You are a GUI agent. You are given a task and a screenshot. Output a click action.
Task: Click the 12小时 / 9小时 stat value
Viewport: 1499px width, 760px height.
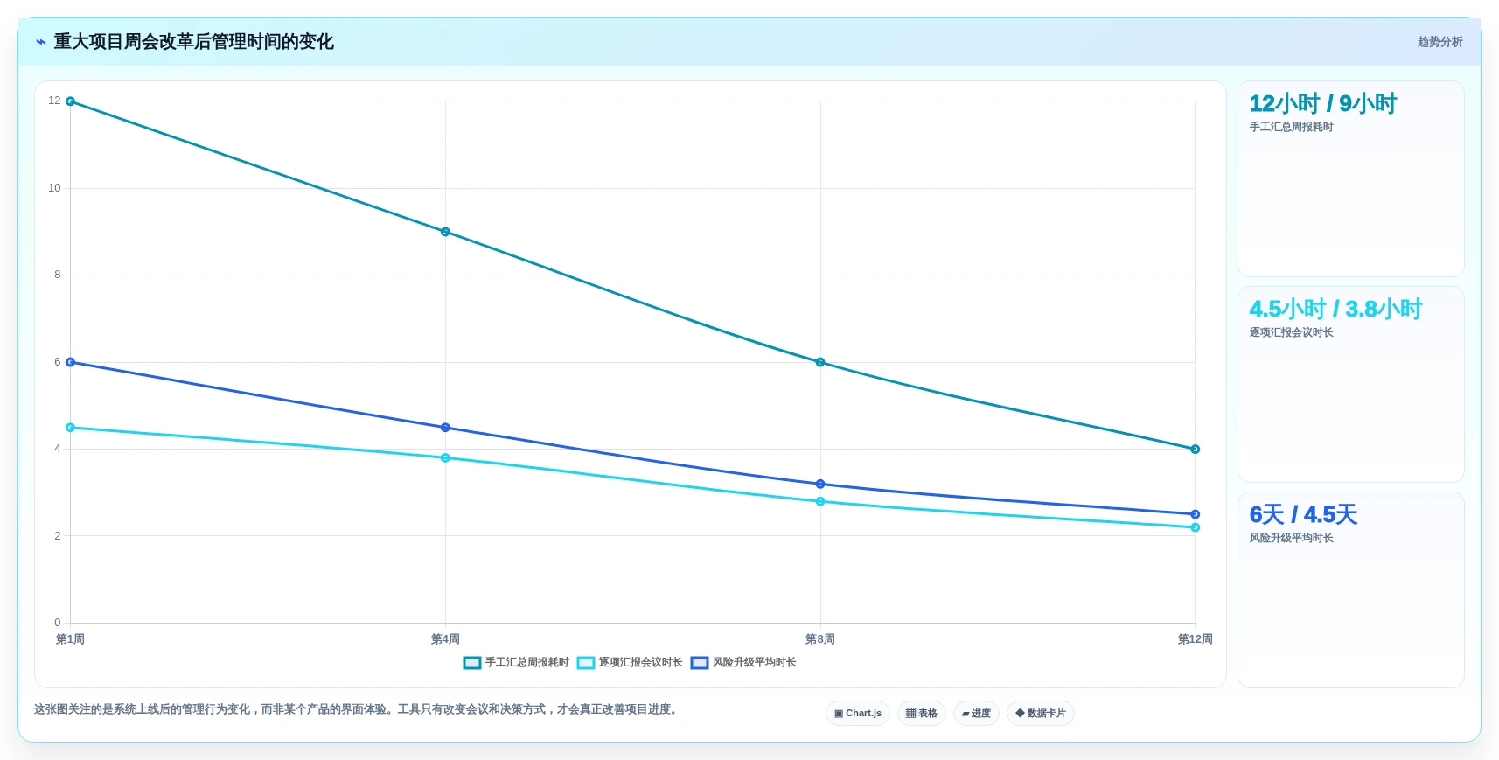pos(1323,104)
